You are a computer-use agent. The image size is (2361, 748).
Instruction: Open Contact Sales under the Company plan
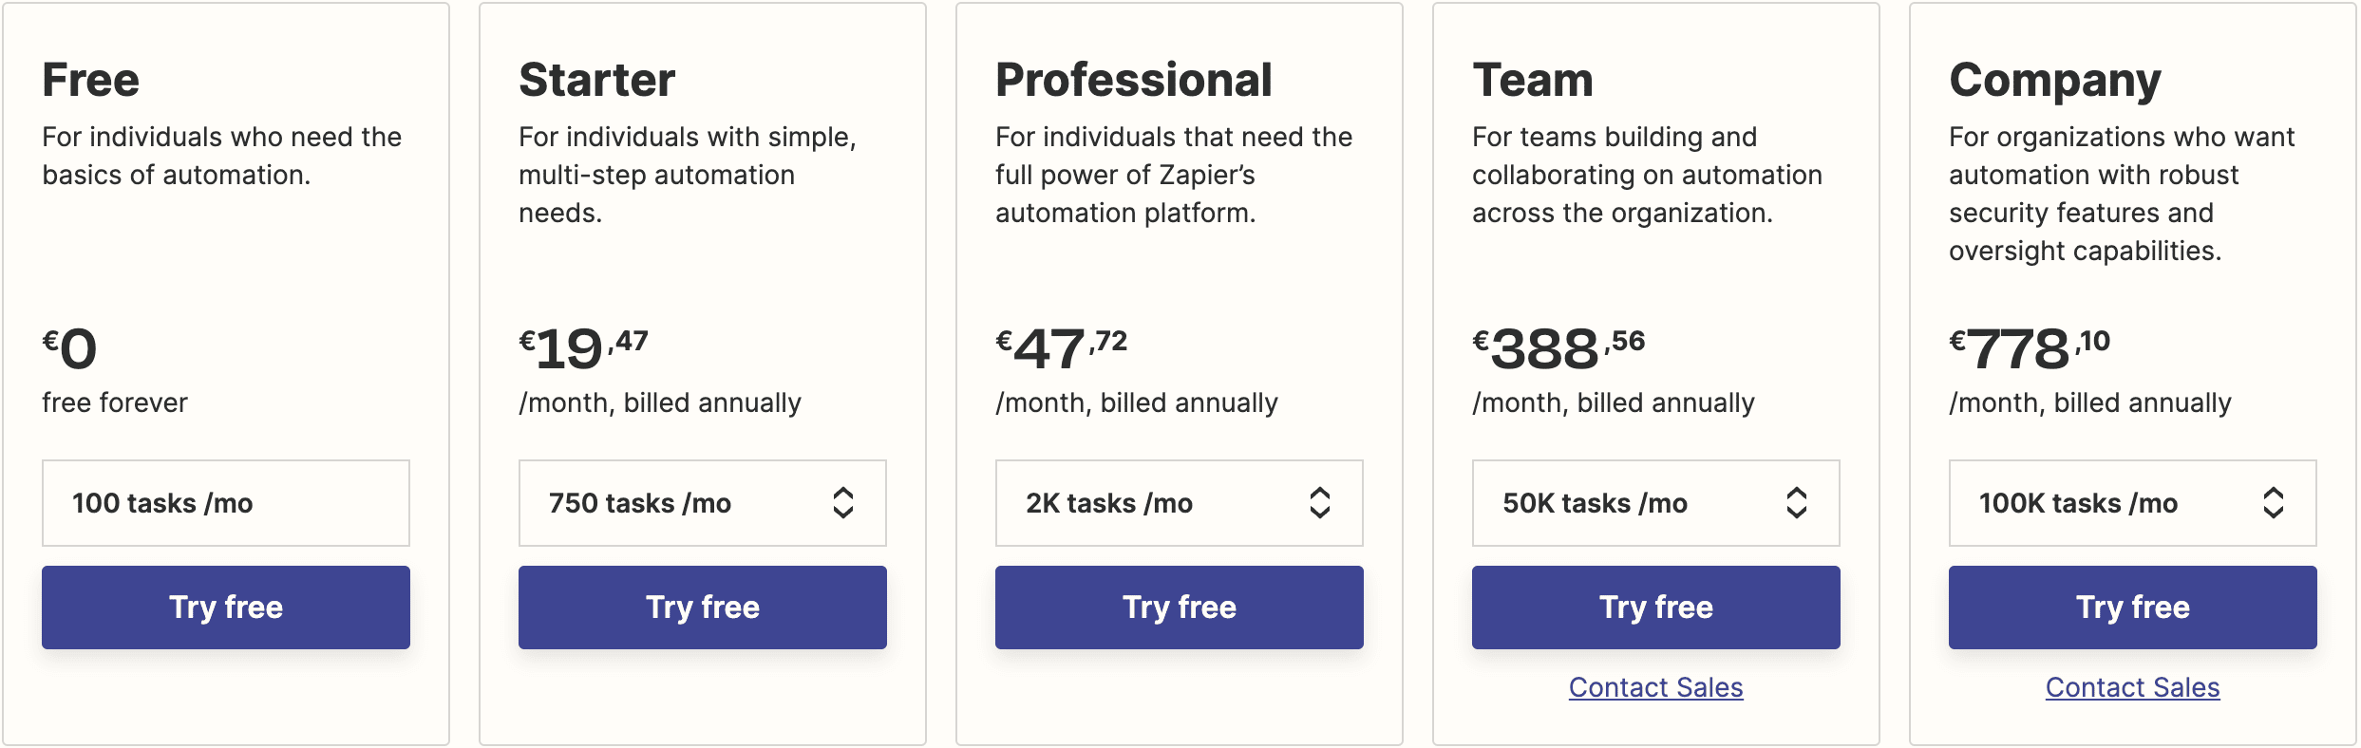(x=2132, y=687)
